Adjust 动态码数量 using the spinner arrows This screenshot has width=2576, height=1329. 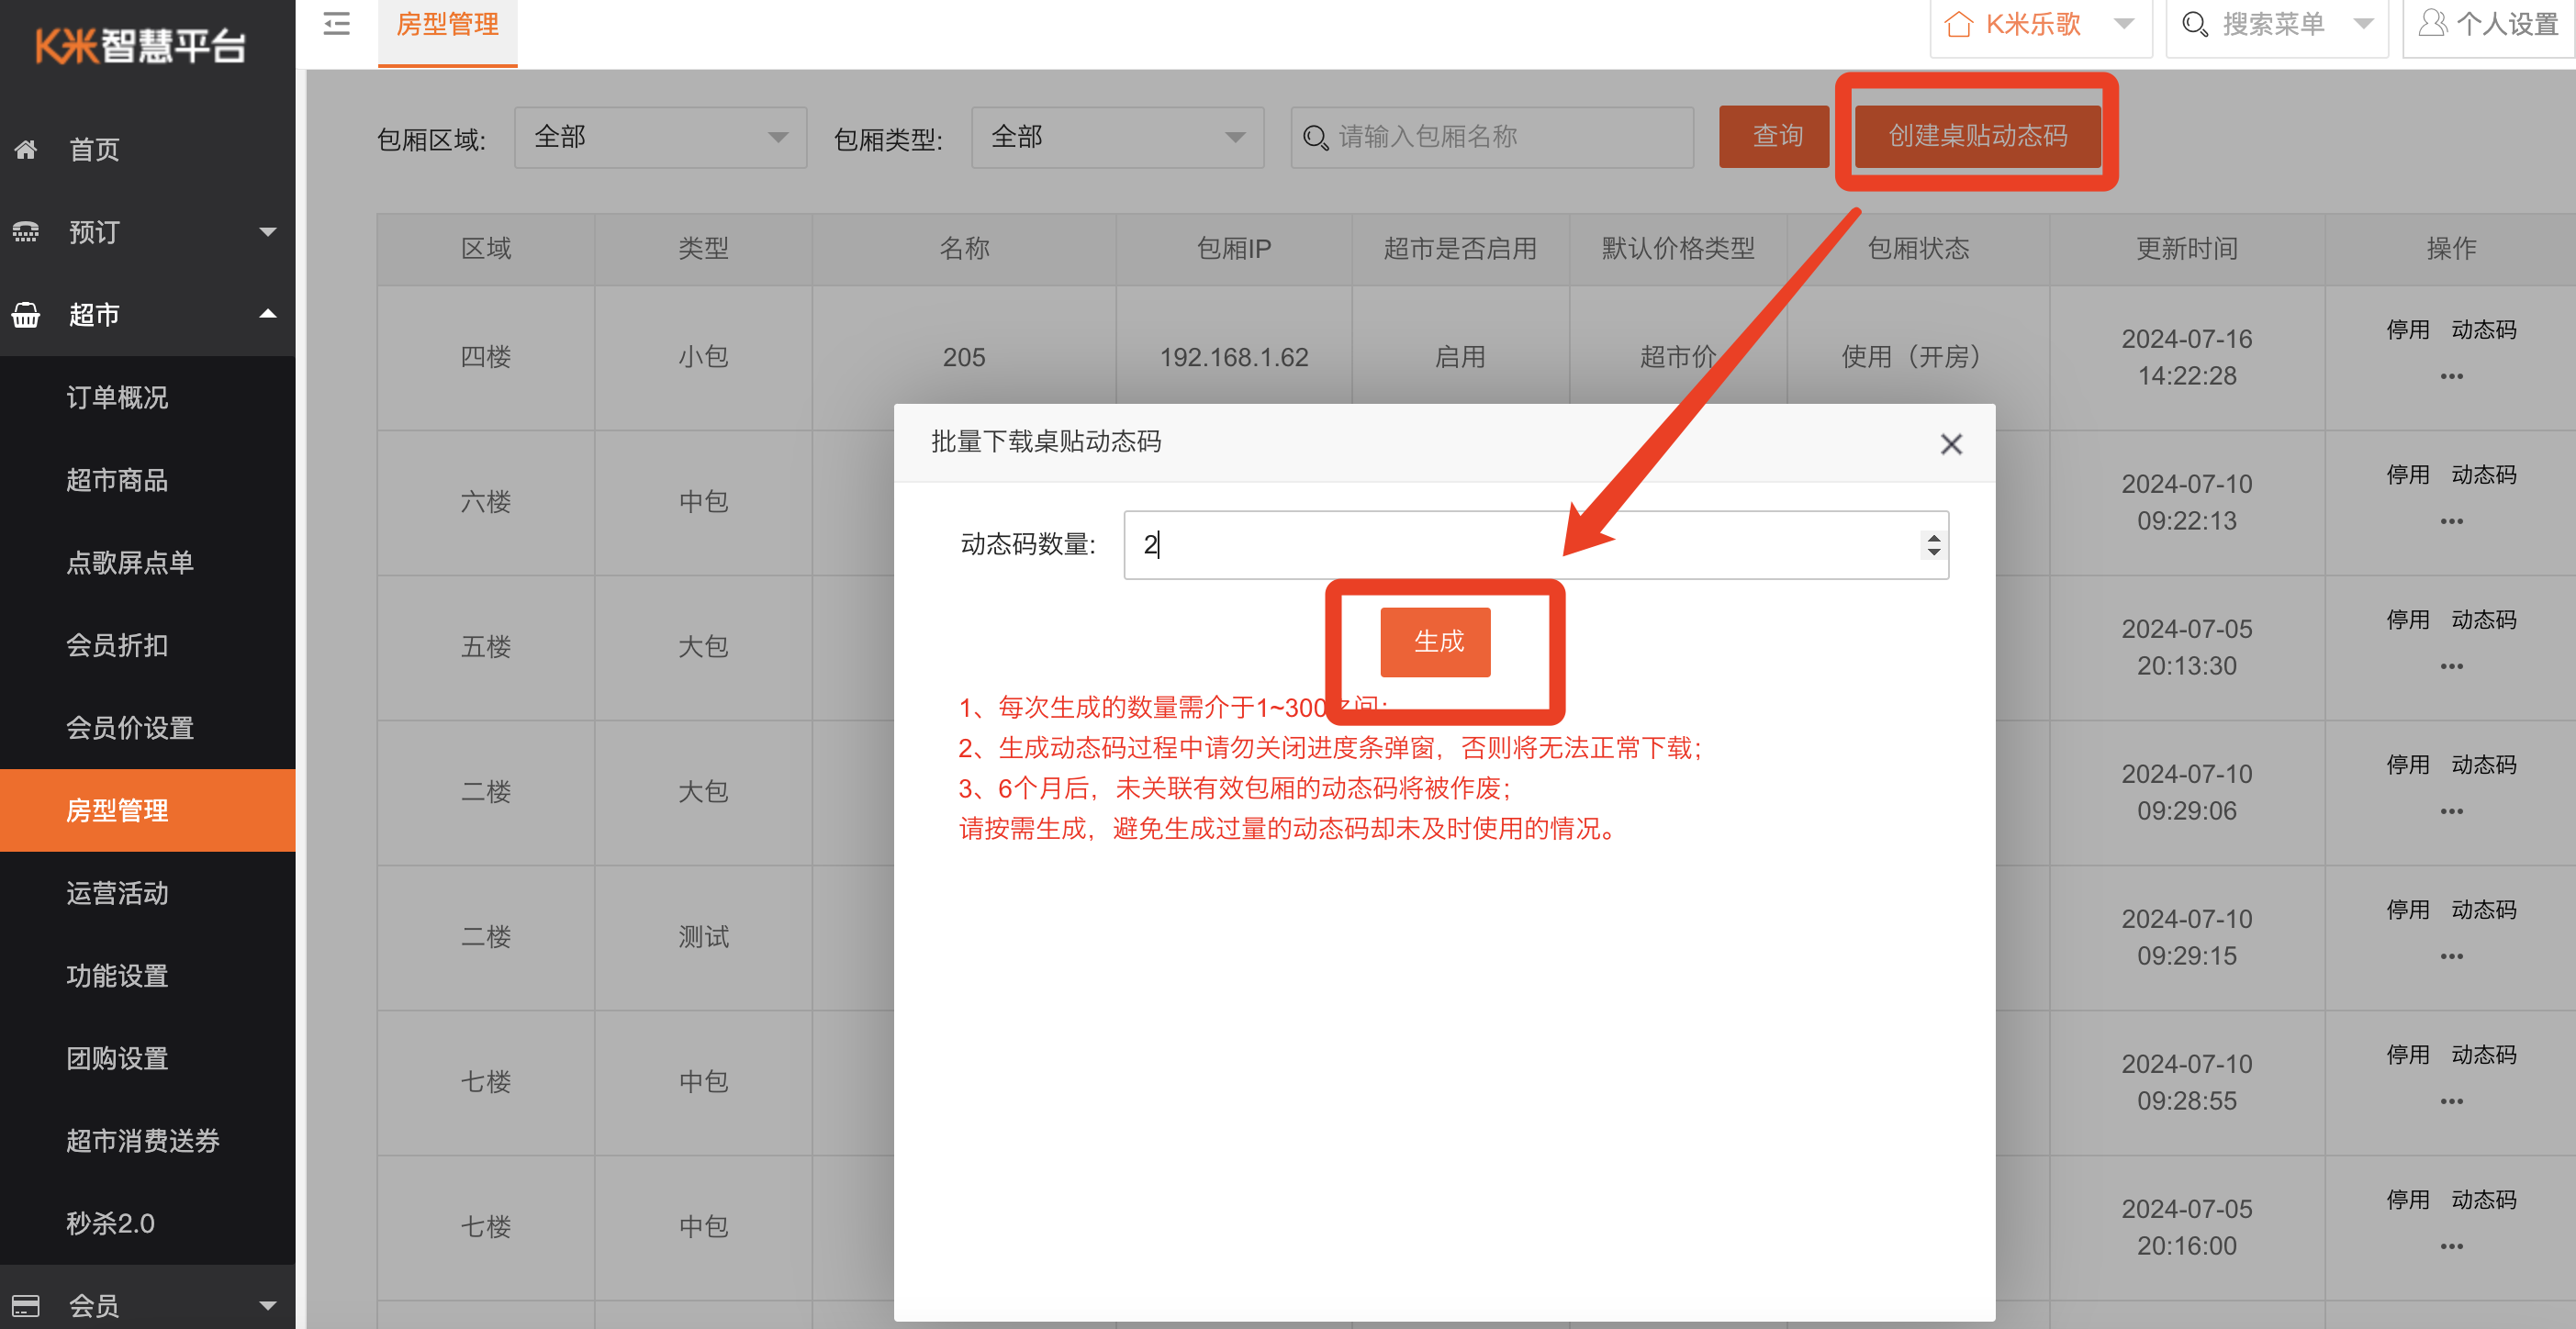pyautogui.click(x=1933, y=545)
